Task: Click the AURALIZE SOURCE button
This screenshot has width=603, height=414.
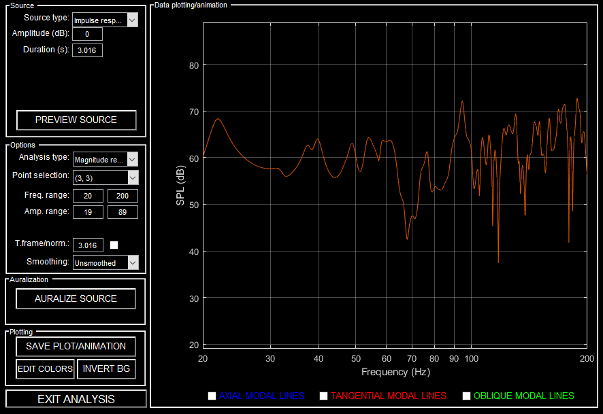Action: coord(76,298)
